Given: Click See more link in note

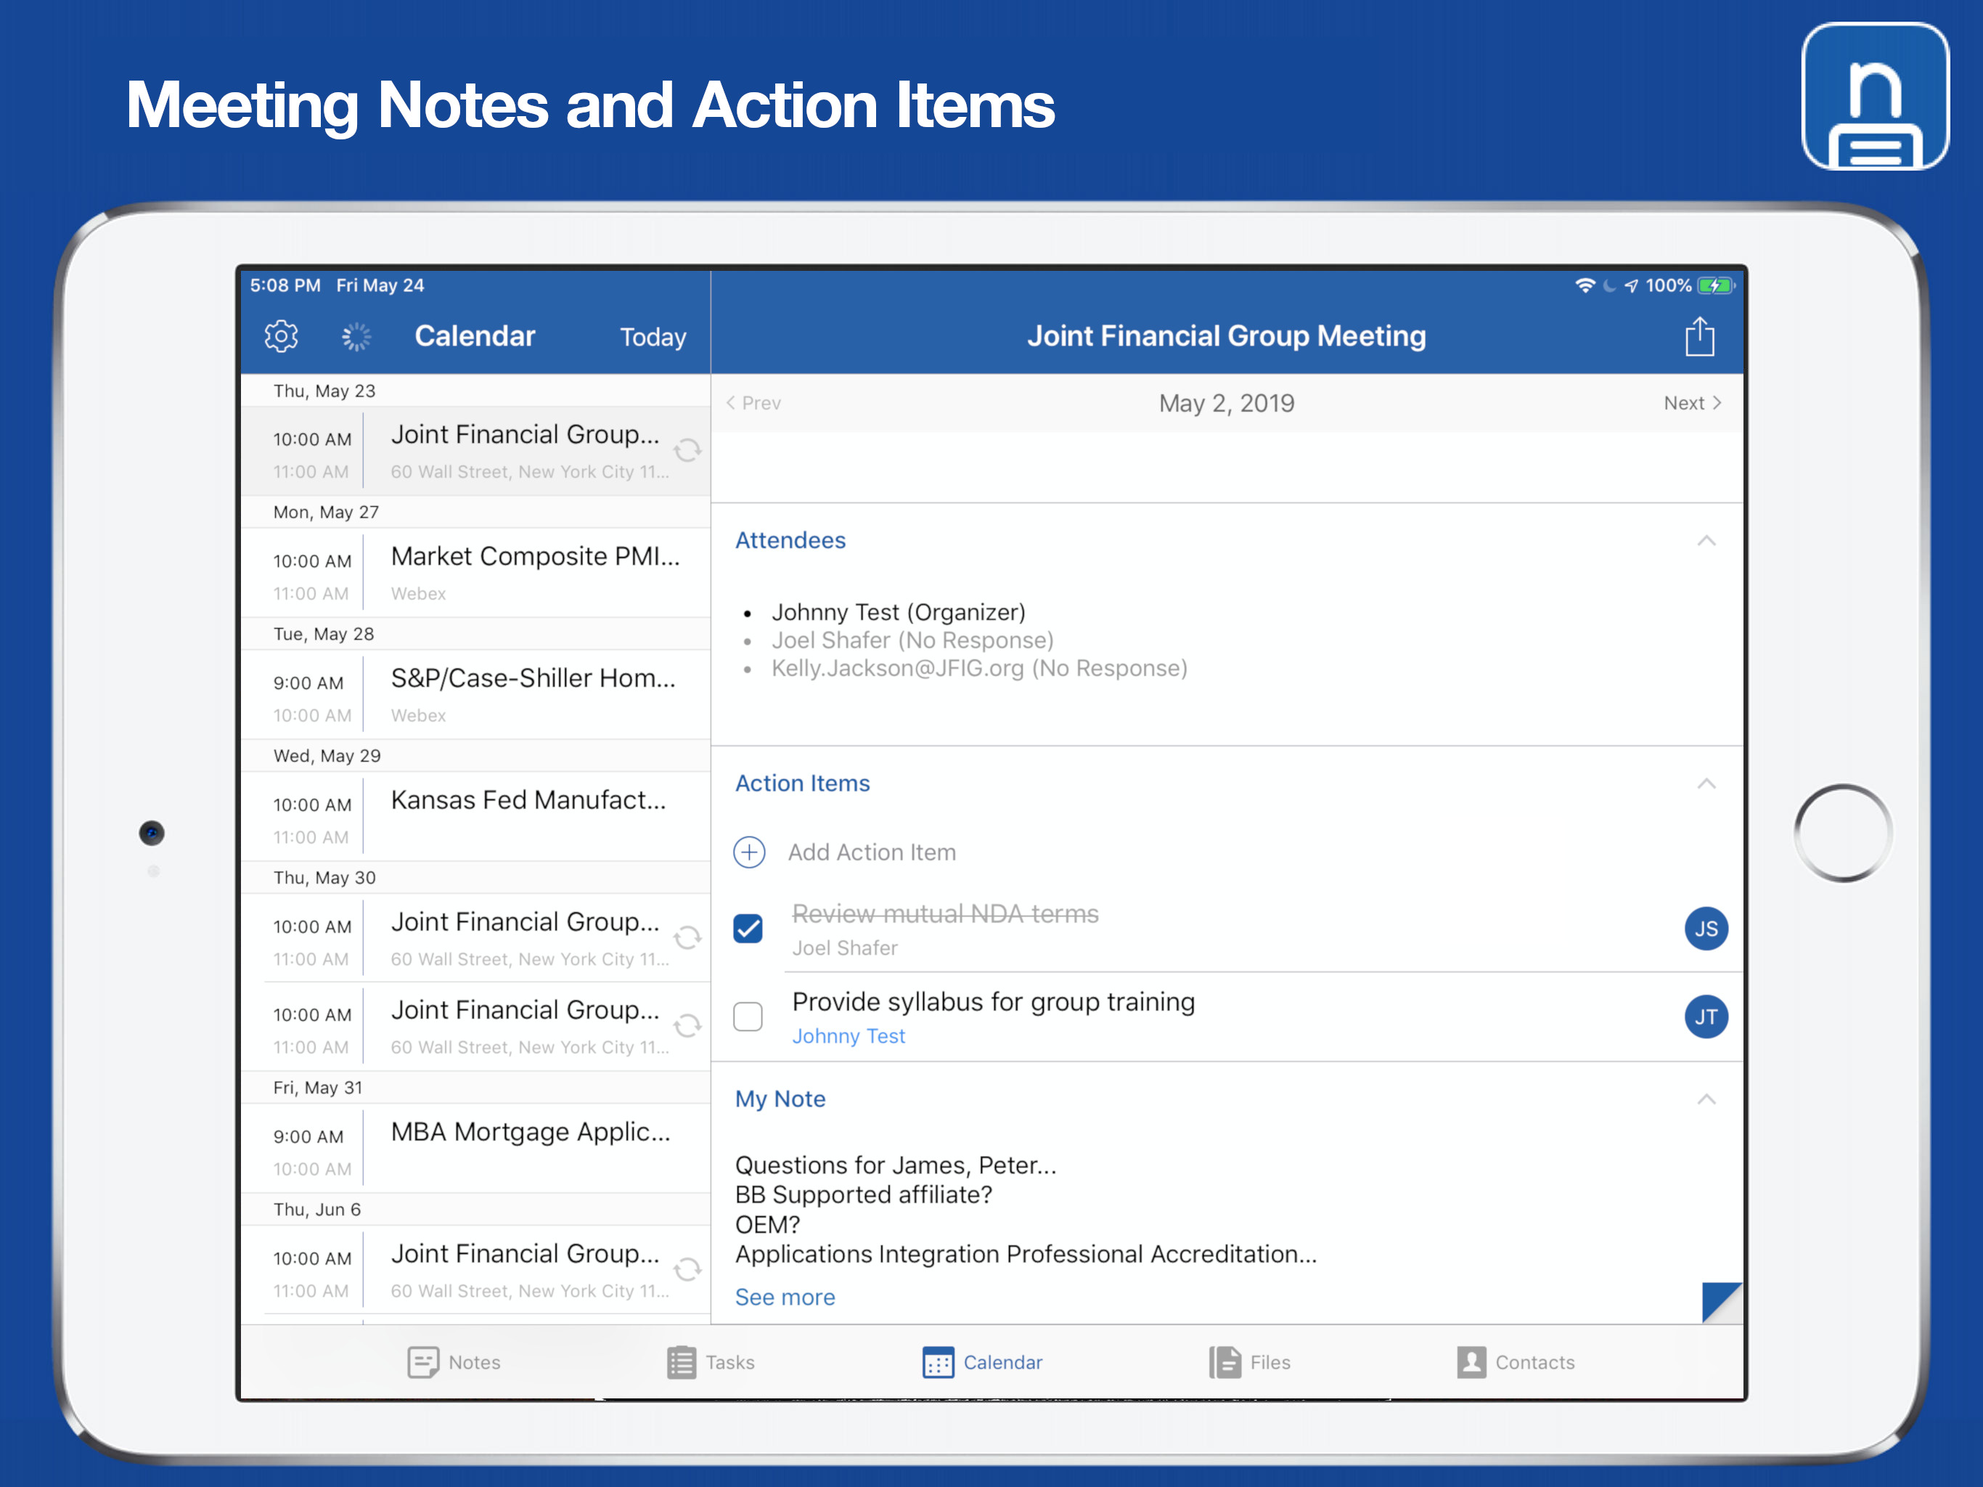Looking at the screenshot, I should [x=785, y=1297].
